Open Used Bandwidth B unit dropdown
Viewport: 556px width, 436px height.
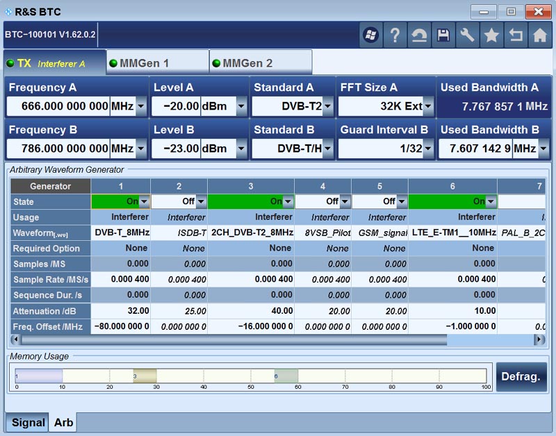[543, 149]
